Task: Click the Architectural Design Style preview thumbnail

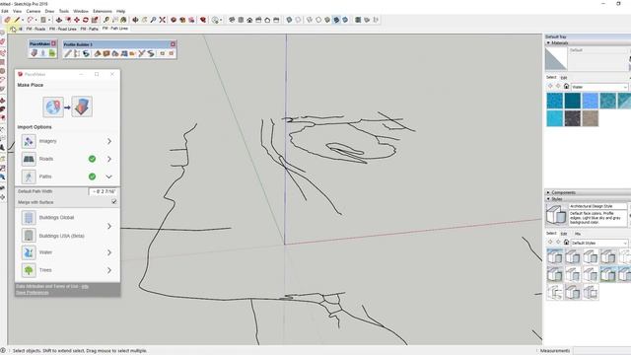Action: pos(556,214)
